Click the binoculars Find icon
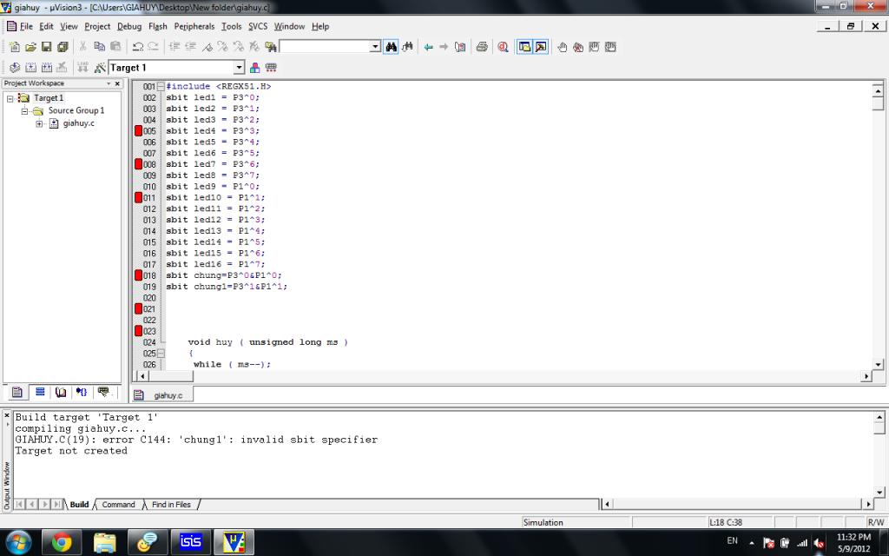889x556 pixels. (x=392, y=47)
